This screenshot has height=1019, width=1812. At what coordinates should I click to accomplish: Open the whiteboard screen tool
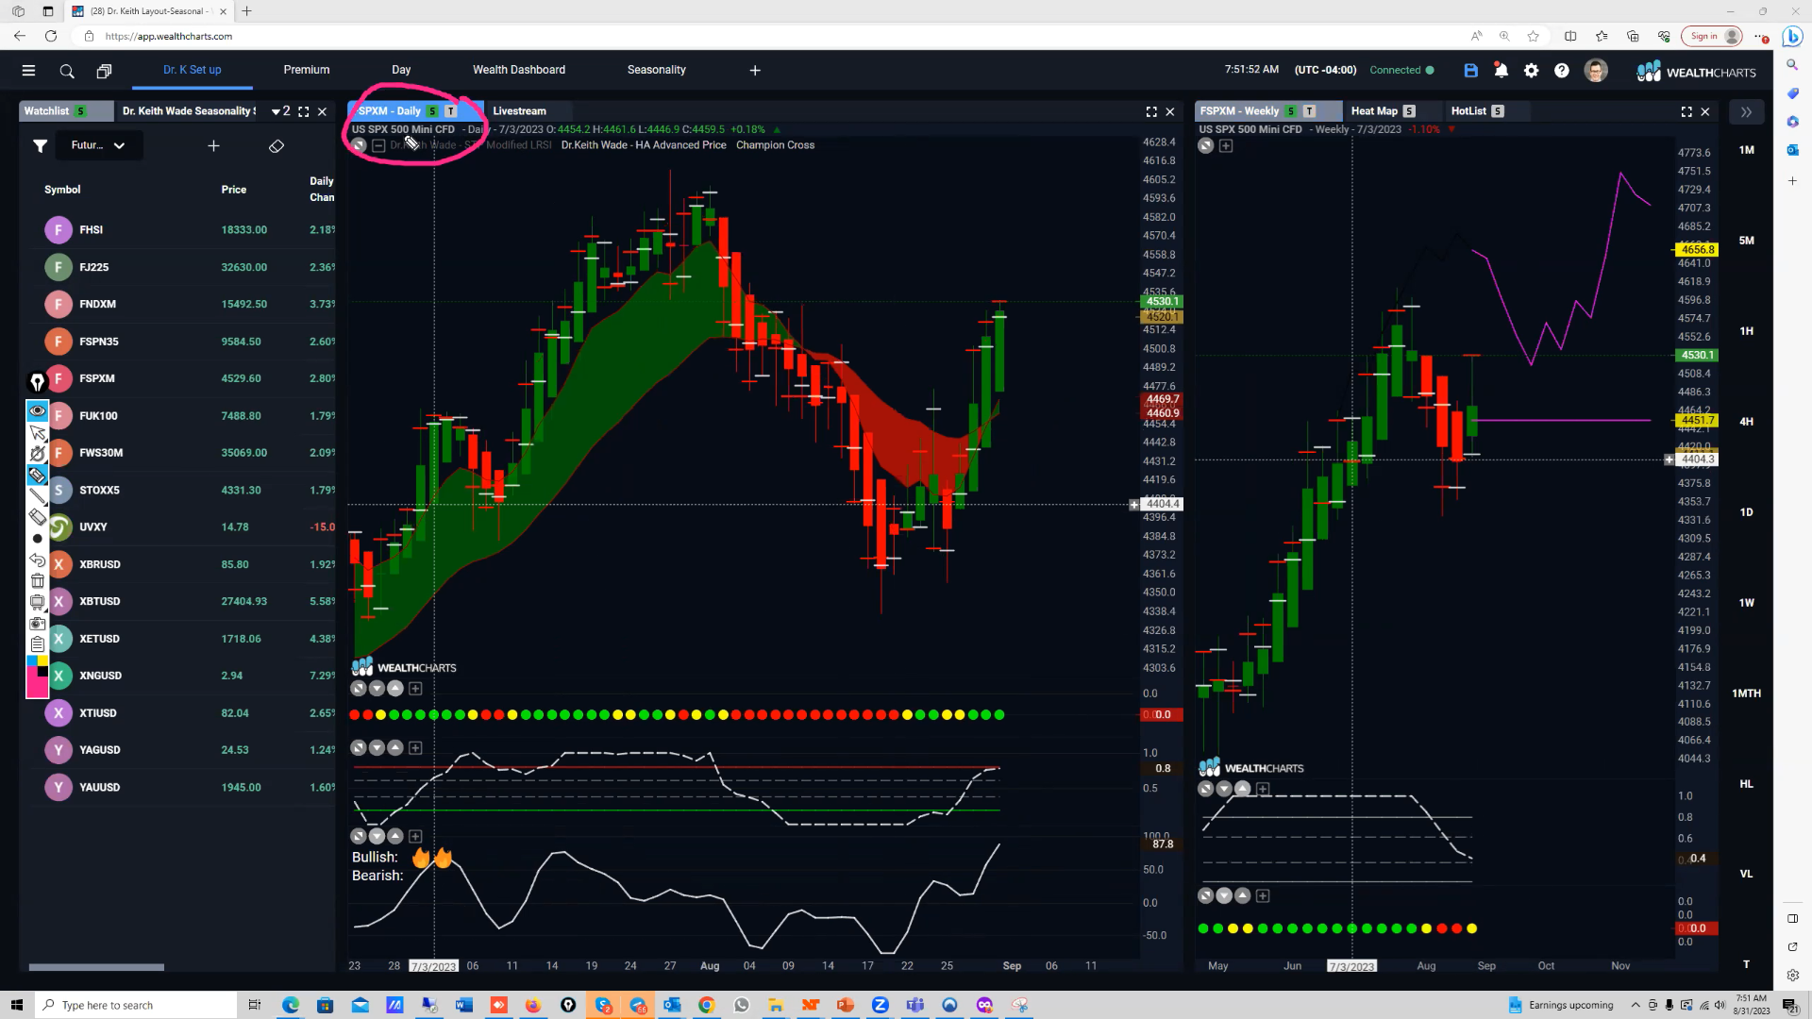click(37, 602)
